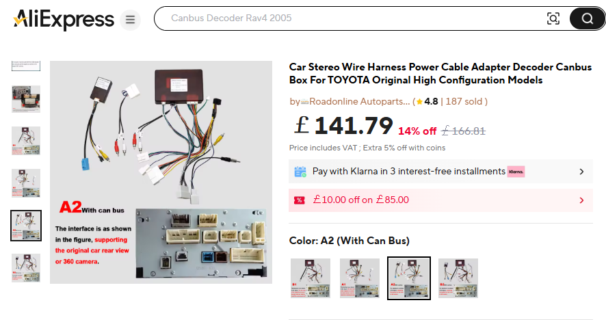This screenshot has height=320, width=606.
Task: Open the hamburger categories menu
Action: point(130,19)
